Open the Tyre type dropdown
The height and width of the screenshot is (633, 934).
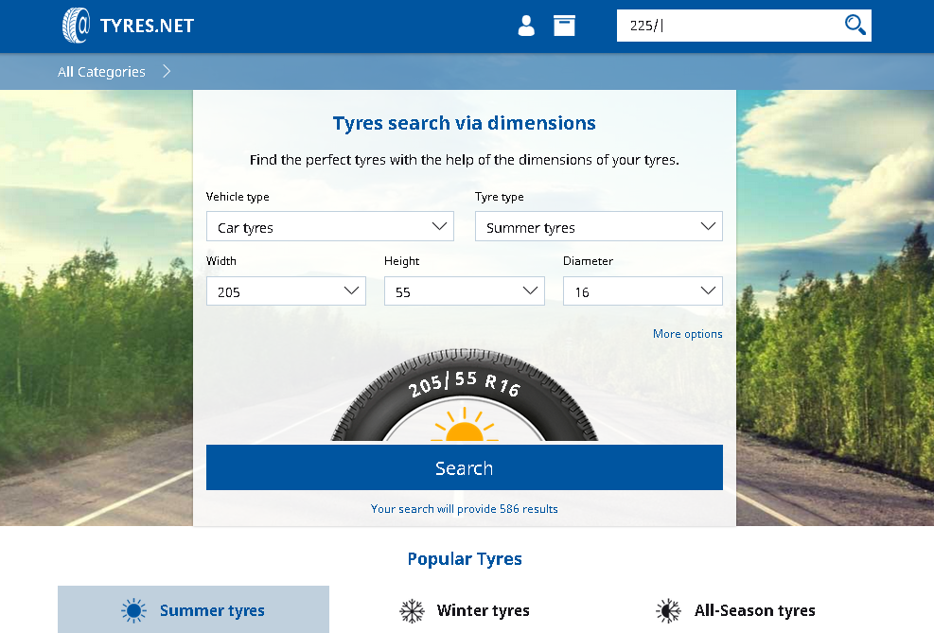pyautogui.click(x=598, y=227)
